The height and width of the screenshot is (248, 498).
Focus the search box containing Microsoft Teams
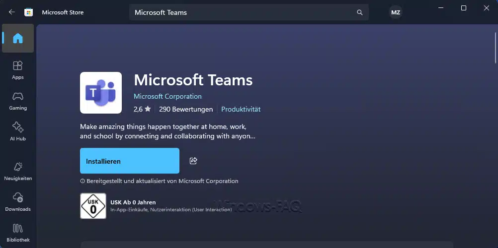(244, 12)
